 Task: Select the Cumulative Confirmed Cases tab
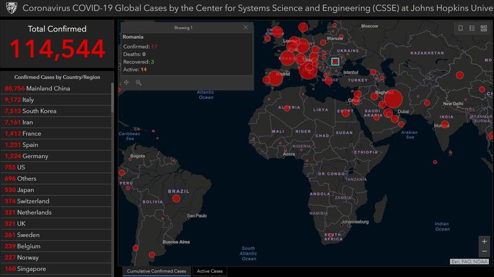pyautogui.click(x=156, y=271)
